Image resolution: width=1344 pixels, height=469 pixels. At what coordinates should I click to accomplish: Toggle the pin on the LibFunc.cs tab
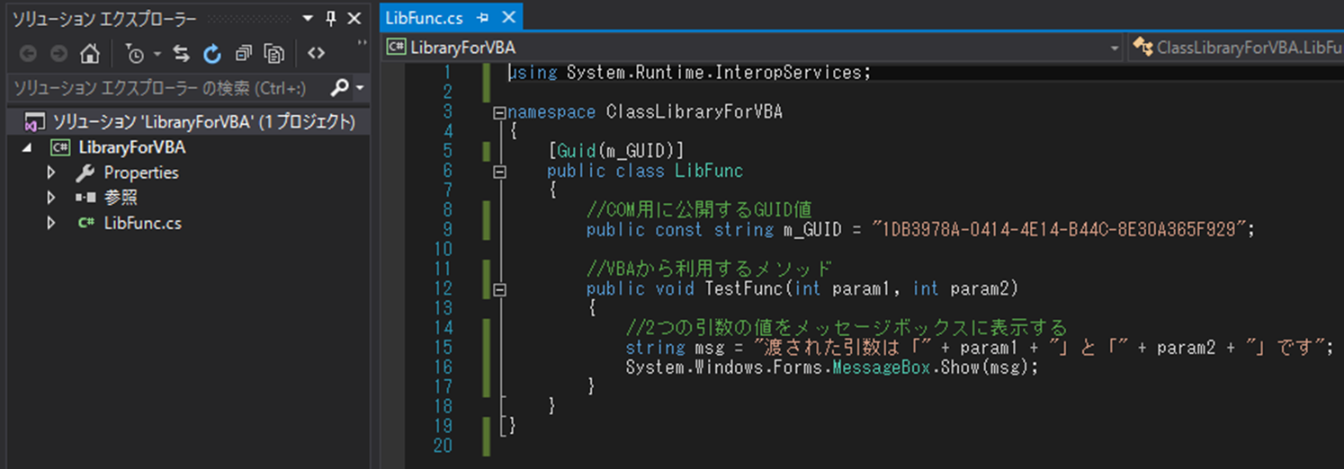pyautogui.click(x=483, y=18)
